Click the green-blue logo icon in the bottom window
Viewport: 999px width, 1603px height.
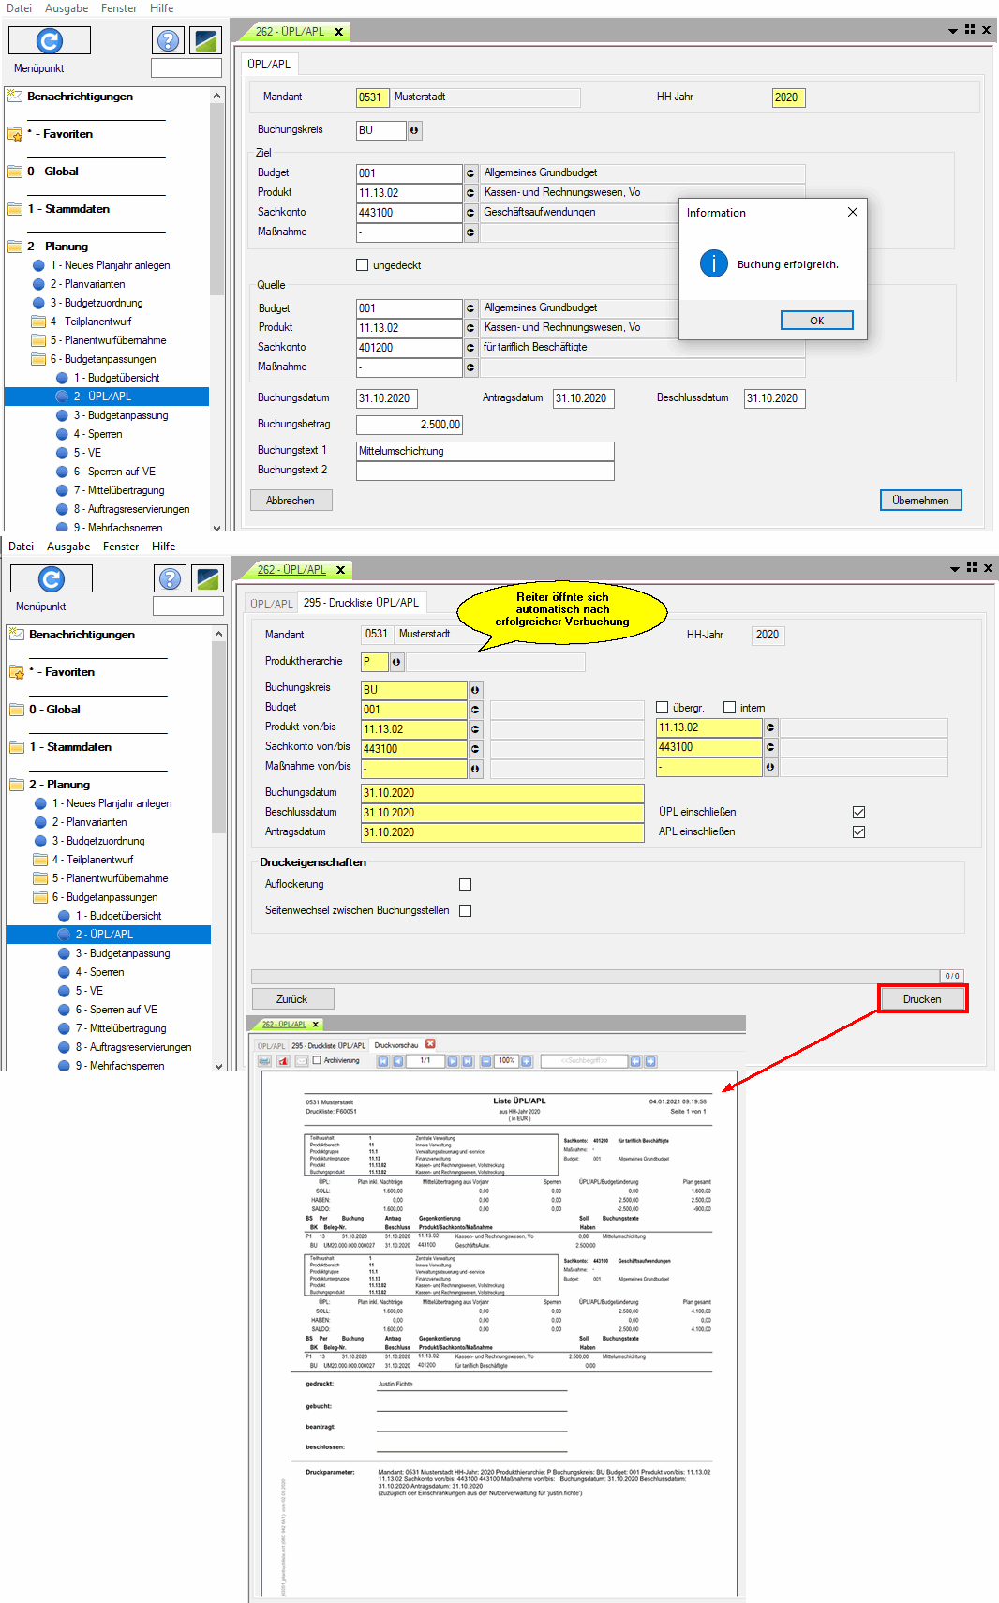pos(207,578)
